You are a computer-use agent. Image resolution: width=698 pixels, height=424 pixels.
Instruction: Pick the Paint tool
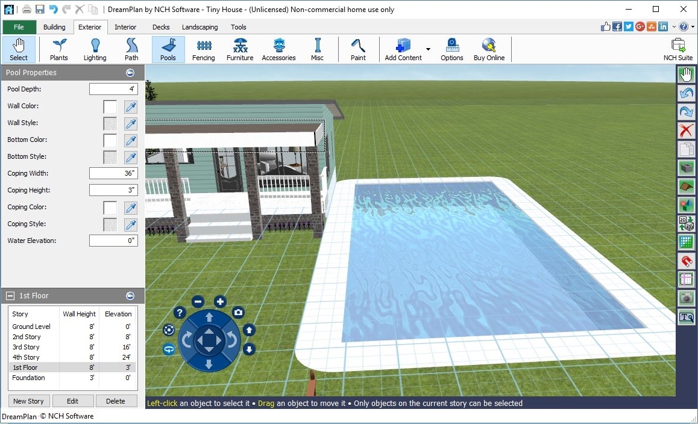coord(358,49)
